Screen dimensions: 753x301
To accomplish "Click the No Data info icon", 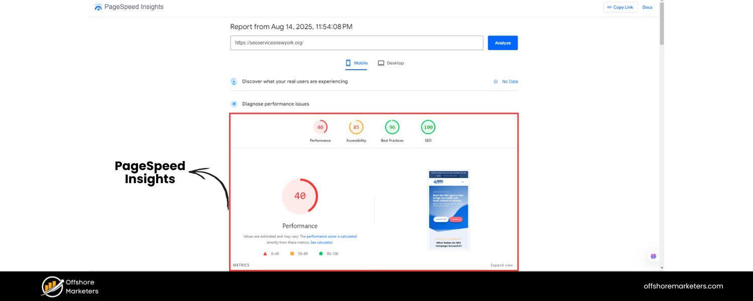I will point(496,81).
